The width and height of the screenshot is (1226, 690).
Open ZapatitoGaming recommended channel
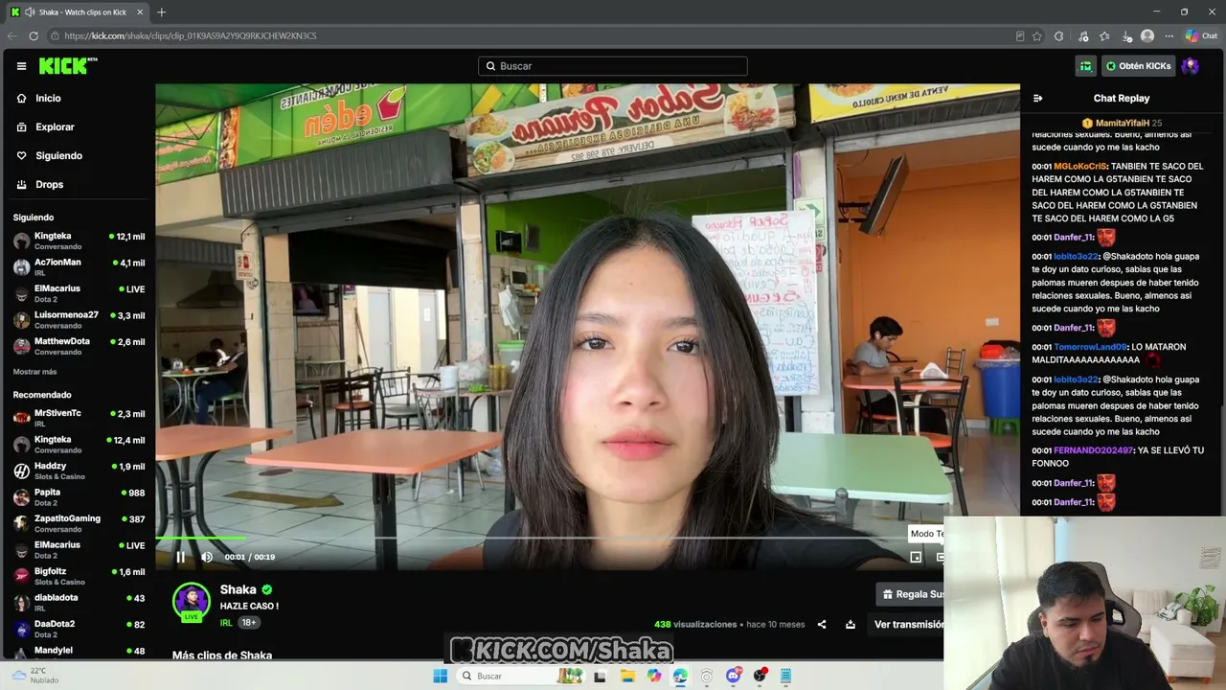pyautogui.click(x=79, y=523)
